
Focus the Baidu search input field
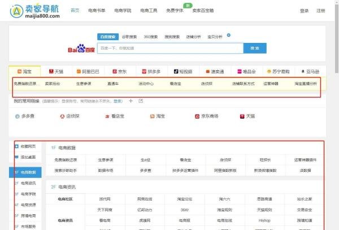click(171, 48)
